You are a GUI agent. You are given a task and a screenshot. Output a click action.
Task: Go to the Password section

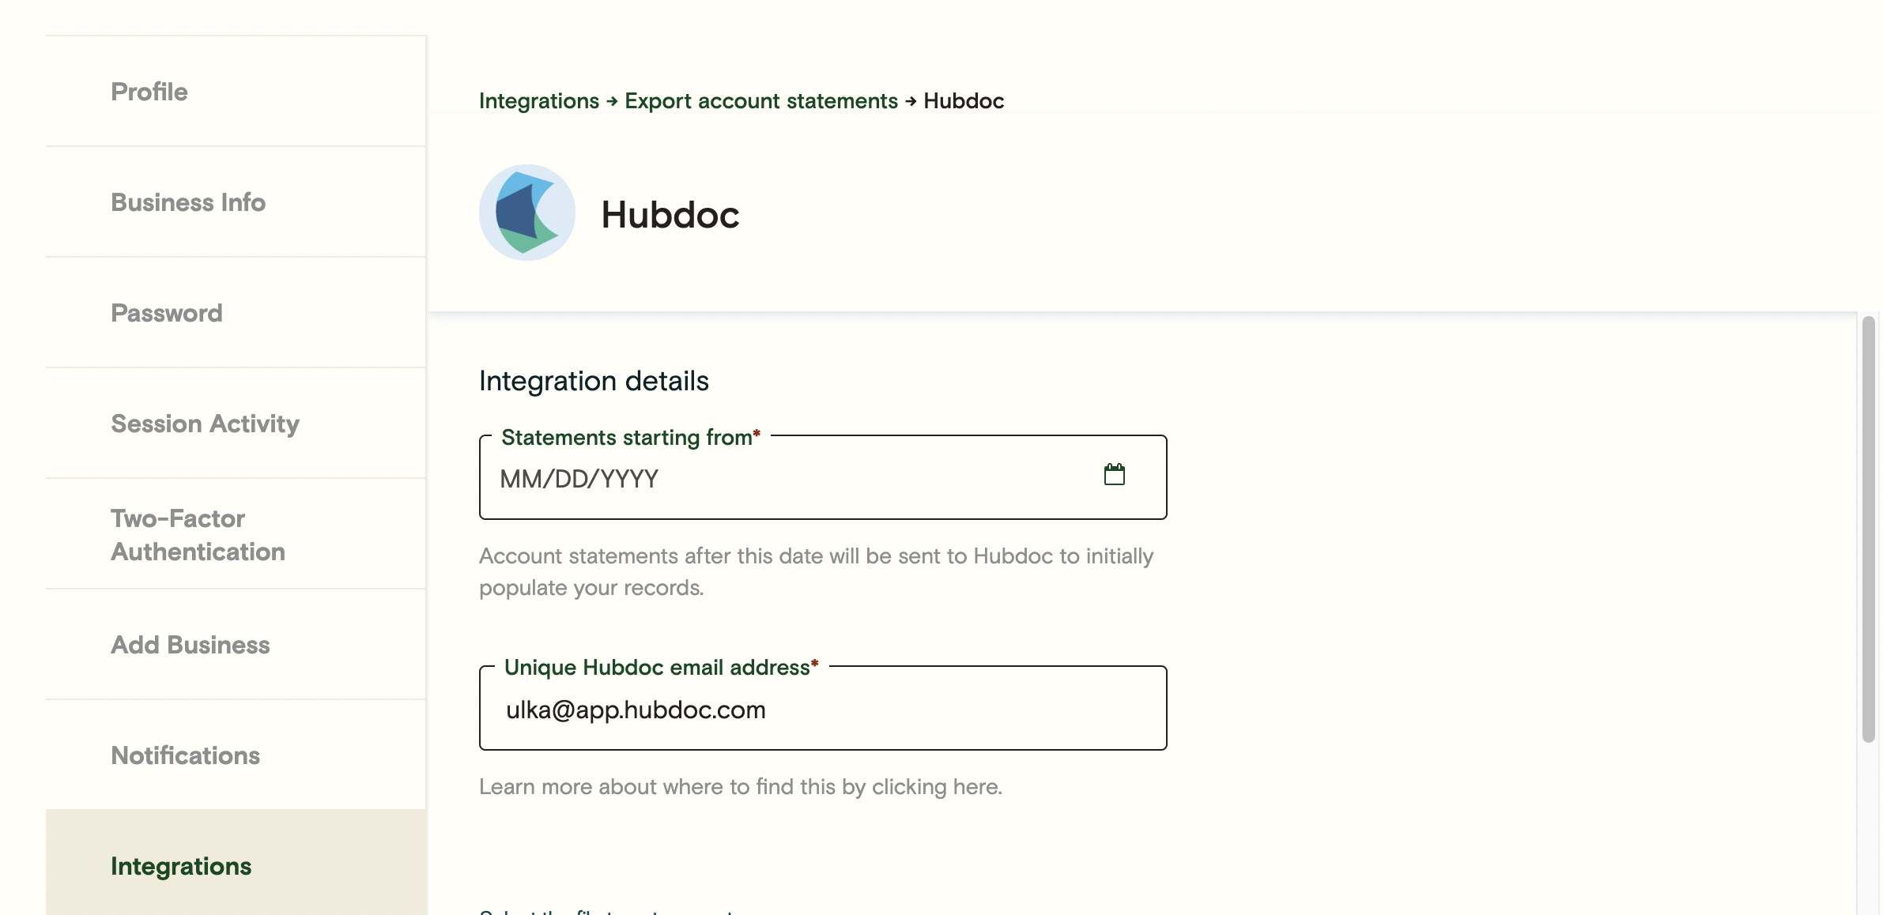(x=166, y=313)
